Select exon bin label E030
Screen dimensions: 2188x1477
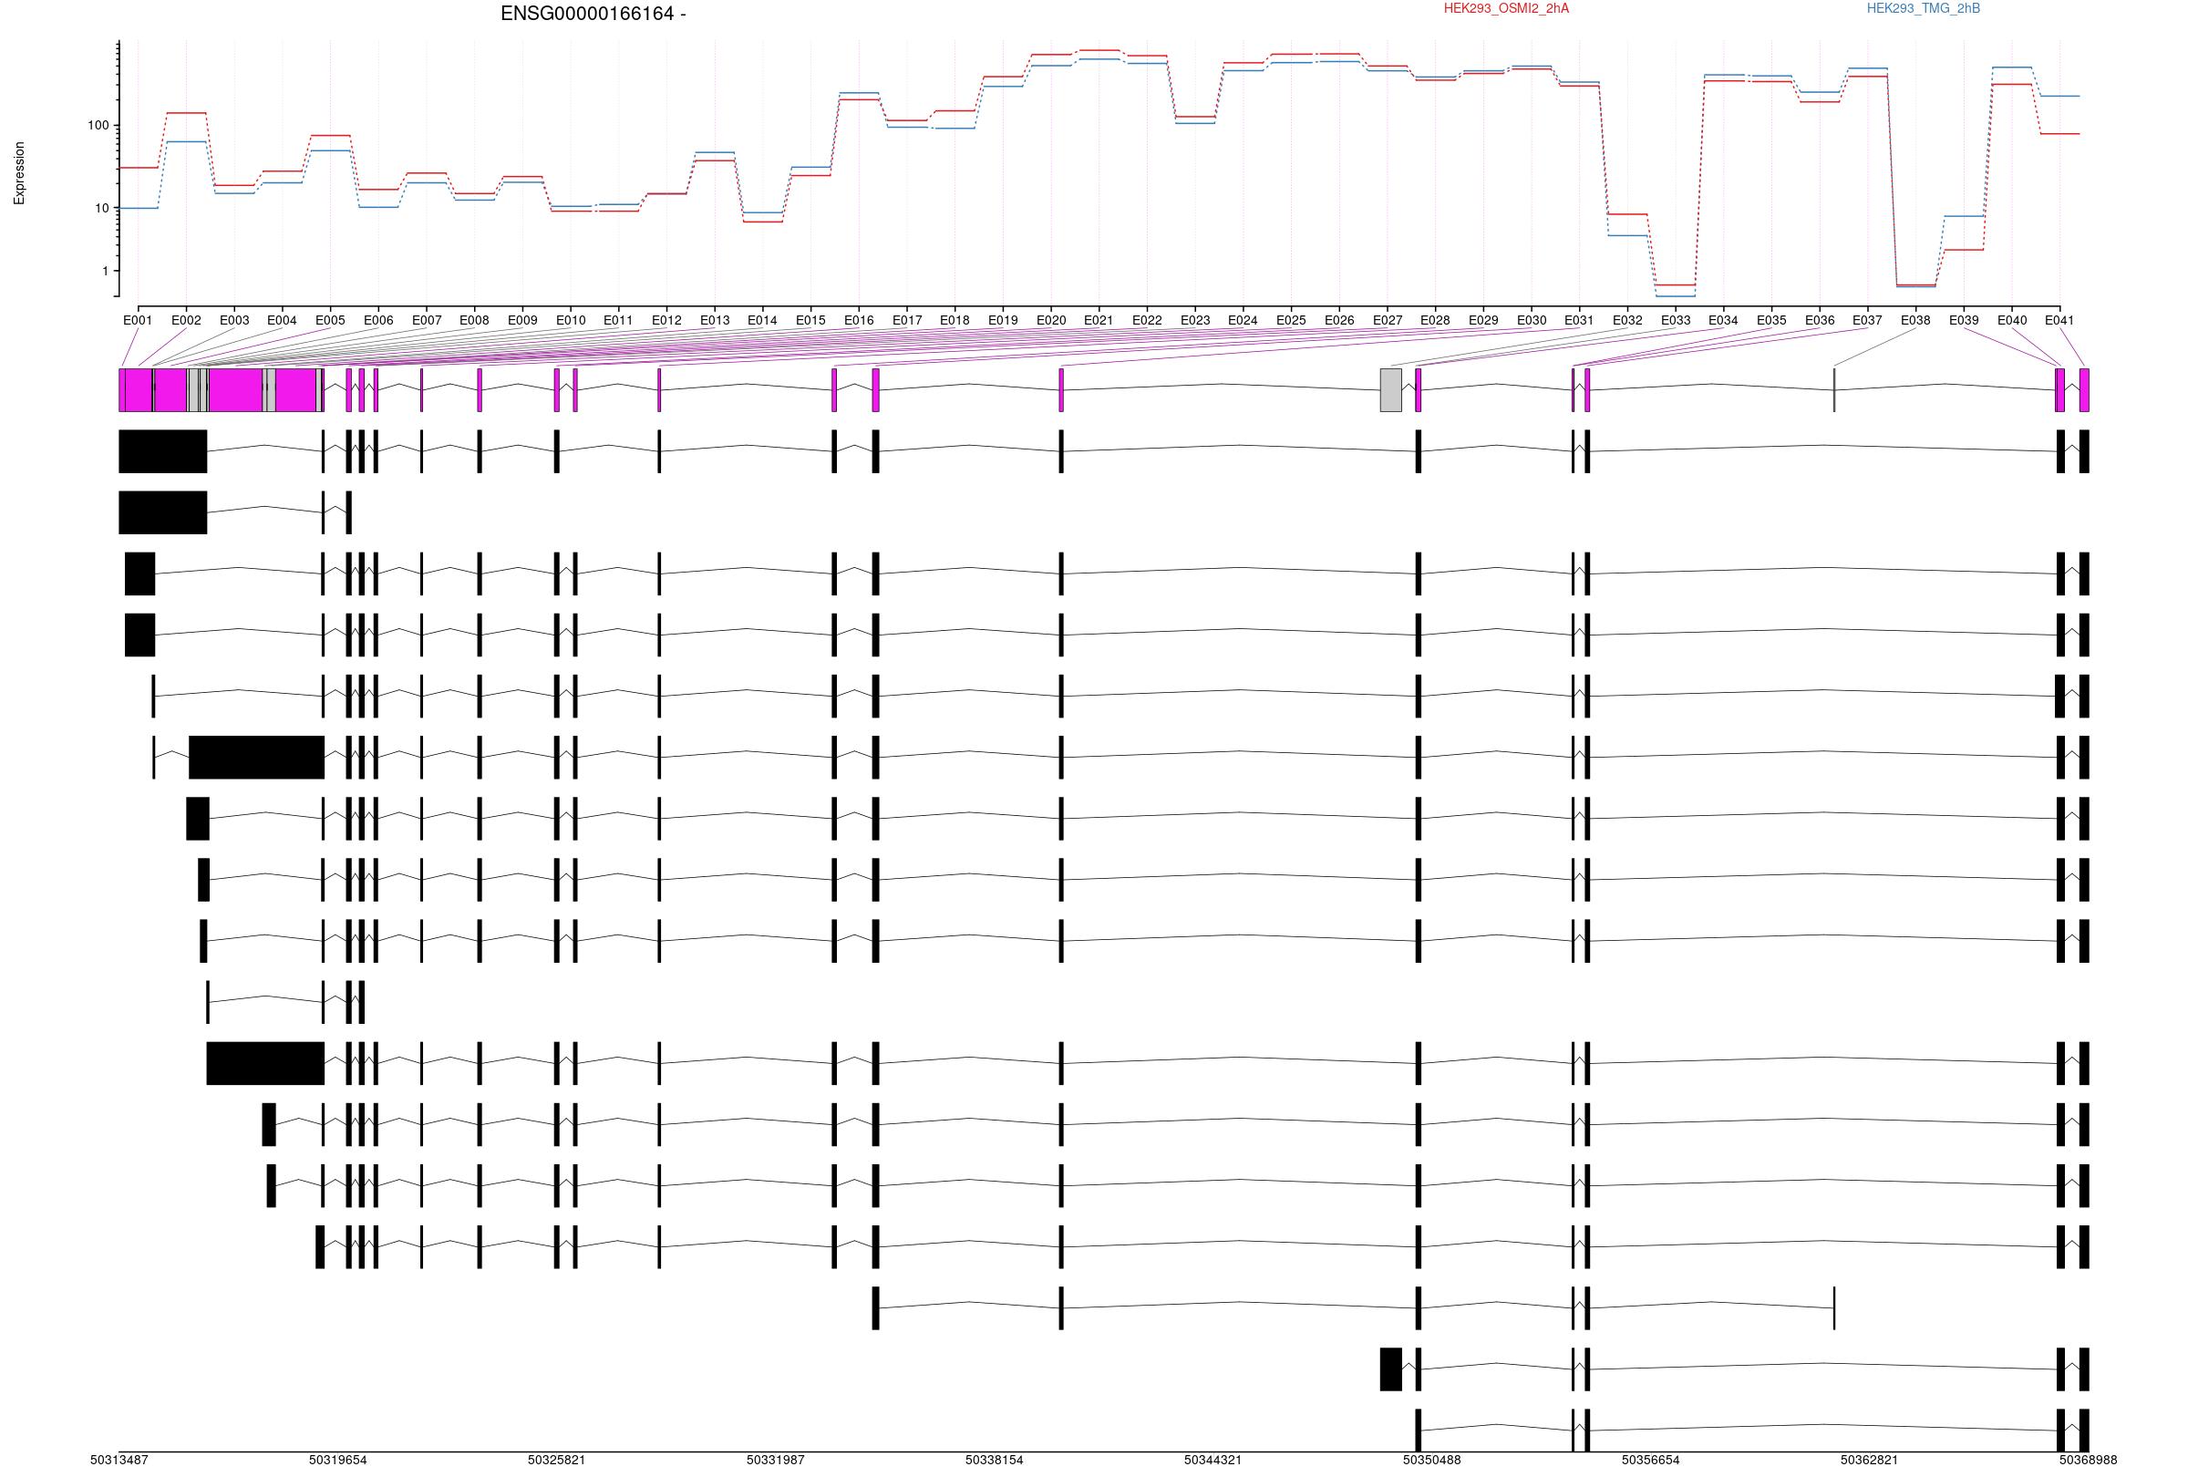tap(1532, 320)
